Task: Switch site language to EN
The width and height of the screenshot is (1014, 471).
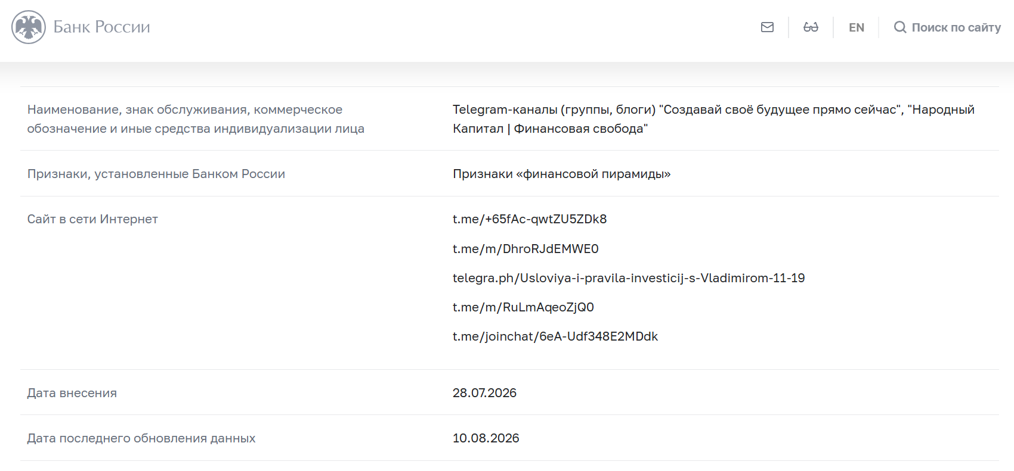Action: 857,27
